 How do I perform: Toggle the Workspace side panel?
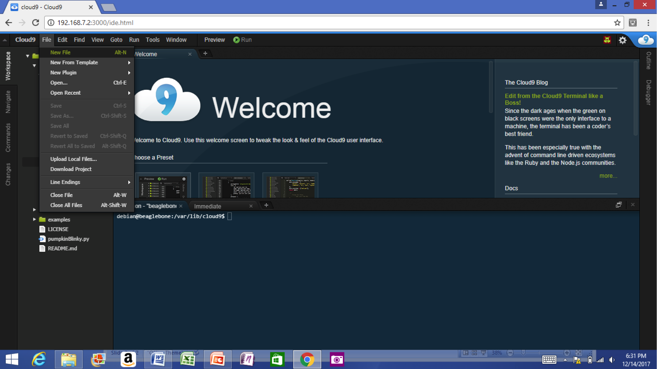click(8, 66)
